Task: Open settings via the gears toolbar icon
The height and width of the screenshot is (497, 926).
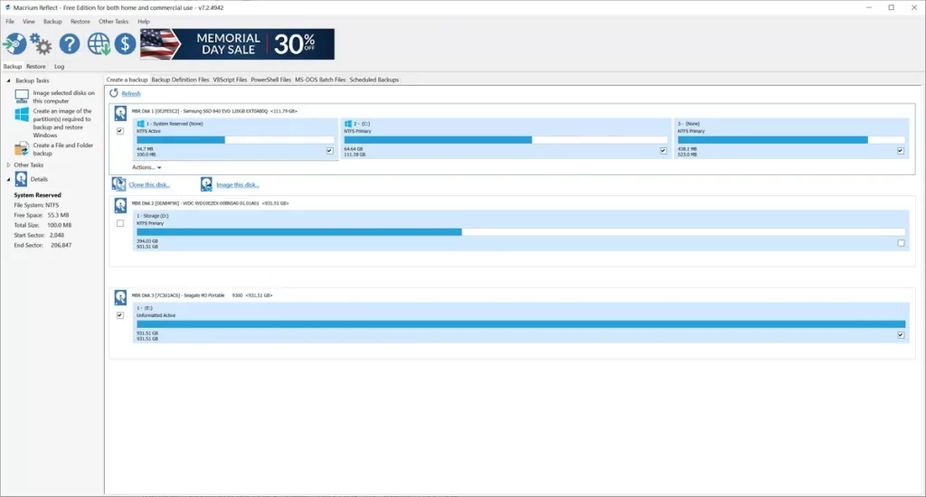Action: click(x=41, y=43)
